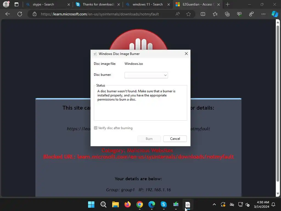Launch Firefox from the taskbar
The image size is (281, 211).
(x=127, y=204)
